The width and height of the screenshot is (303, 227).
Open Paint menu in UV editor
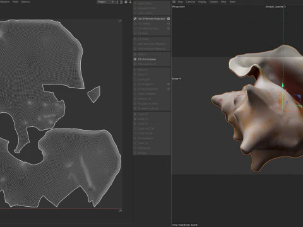pos(15,2)
